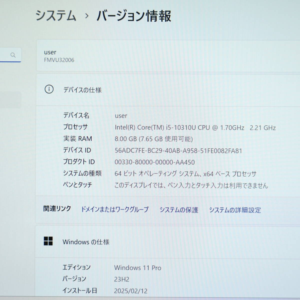Click the Windows logo beside Windows の仕様

[48, 241]
